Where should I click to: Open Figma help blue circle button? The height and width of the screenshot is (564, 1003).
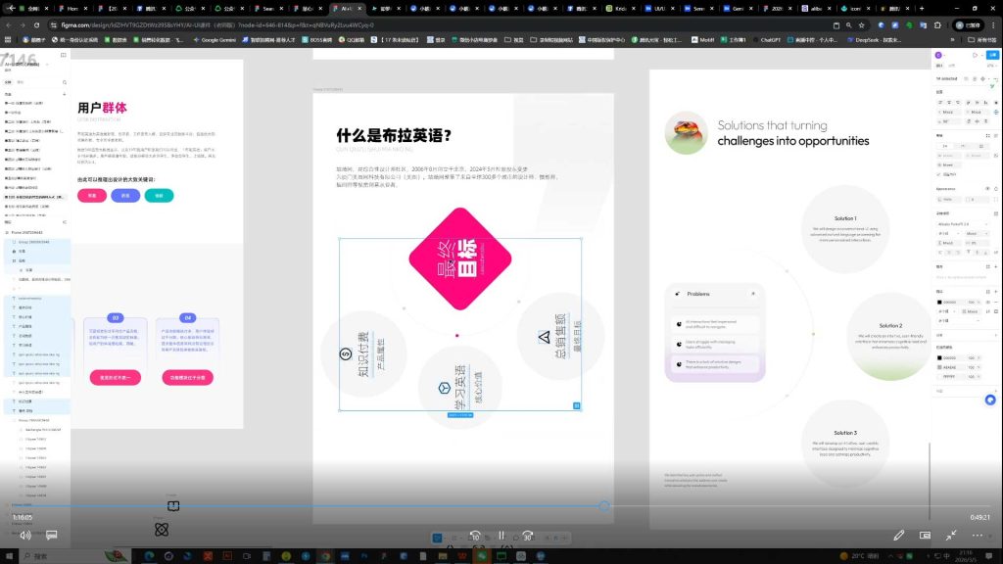pyautogui.click(x=990, y=399)
